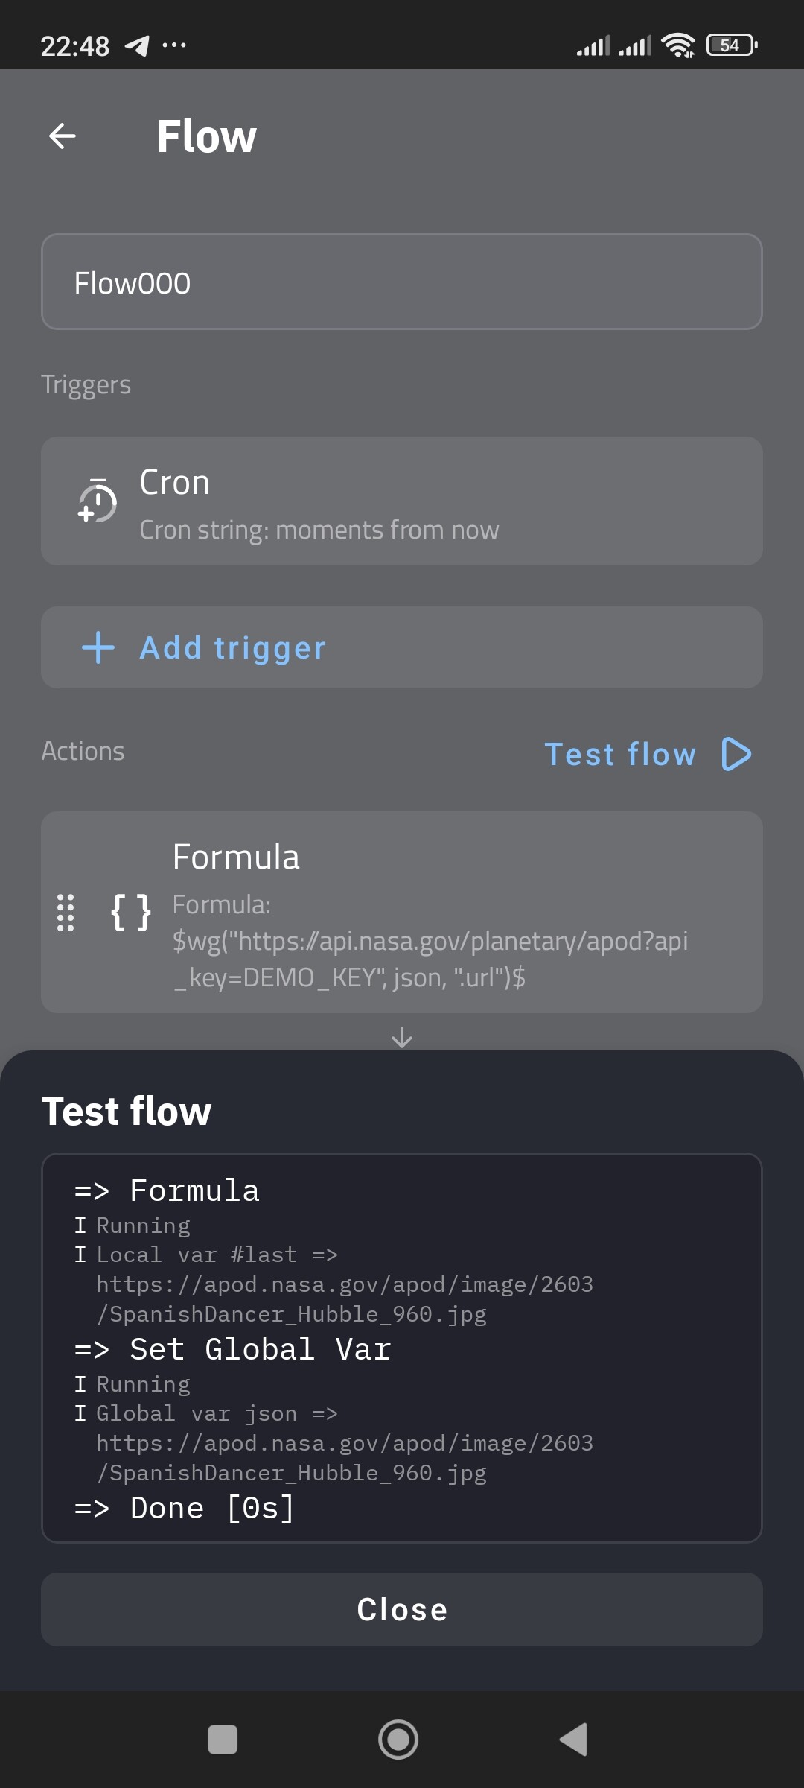The width and height of the screenshot is (804, 1788).
Task: Tap the down arrow below Formula action
Action: click(x=402, y=1037)
